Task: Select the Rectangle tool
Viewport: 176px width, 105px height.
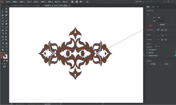Action: [3, 21]
